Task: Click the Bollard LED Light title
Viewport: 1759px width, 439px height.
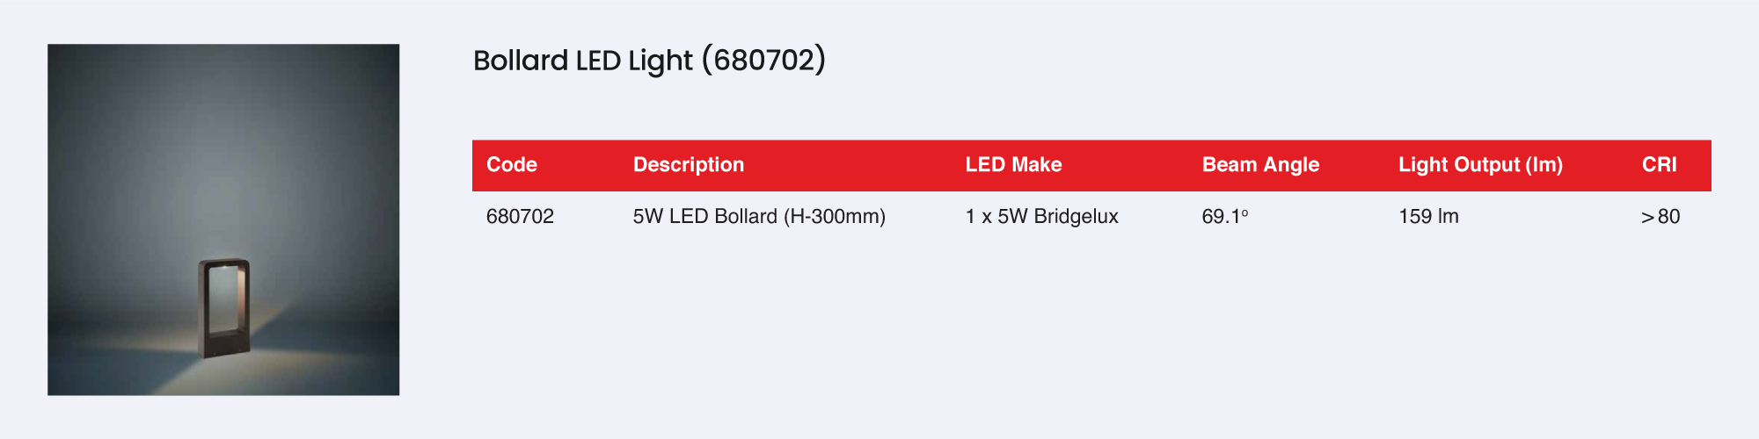Action: tap(583, 61)
